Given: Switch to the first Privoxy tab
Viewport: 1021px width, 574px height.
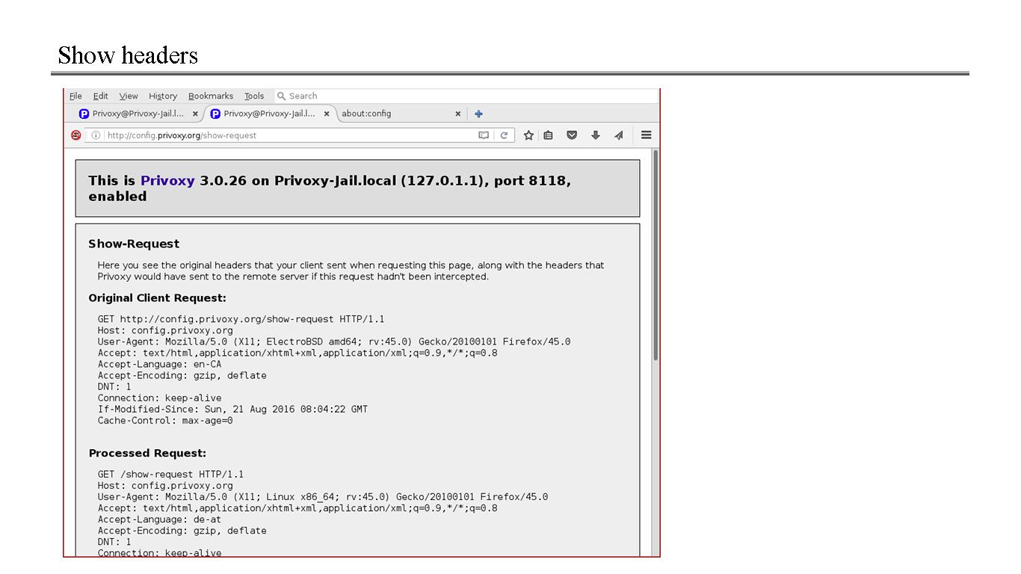Looking at the screenshot, I should pyautogui.click(x=138, y=114).
